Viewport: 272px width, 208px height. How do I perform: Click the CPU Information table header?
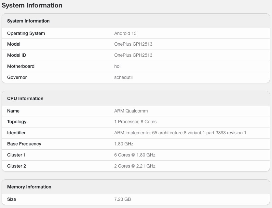(x=25, y=98)
